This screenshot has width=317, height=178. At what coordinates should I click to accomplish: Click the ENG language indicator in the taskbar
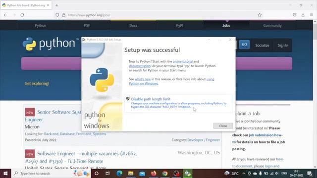tap(284, 174)
